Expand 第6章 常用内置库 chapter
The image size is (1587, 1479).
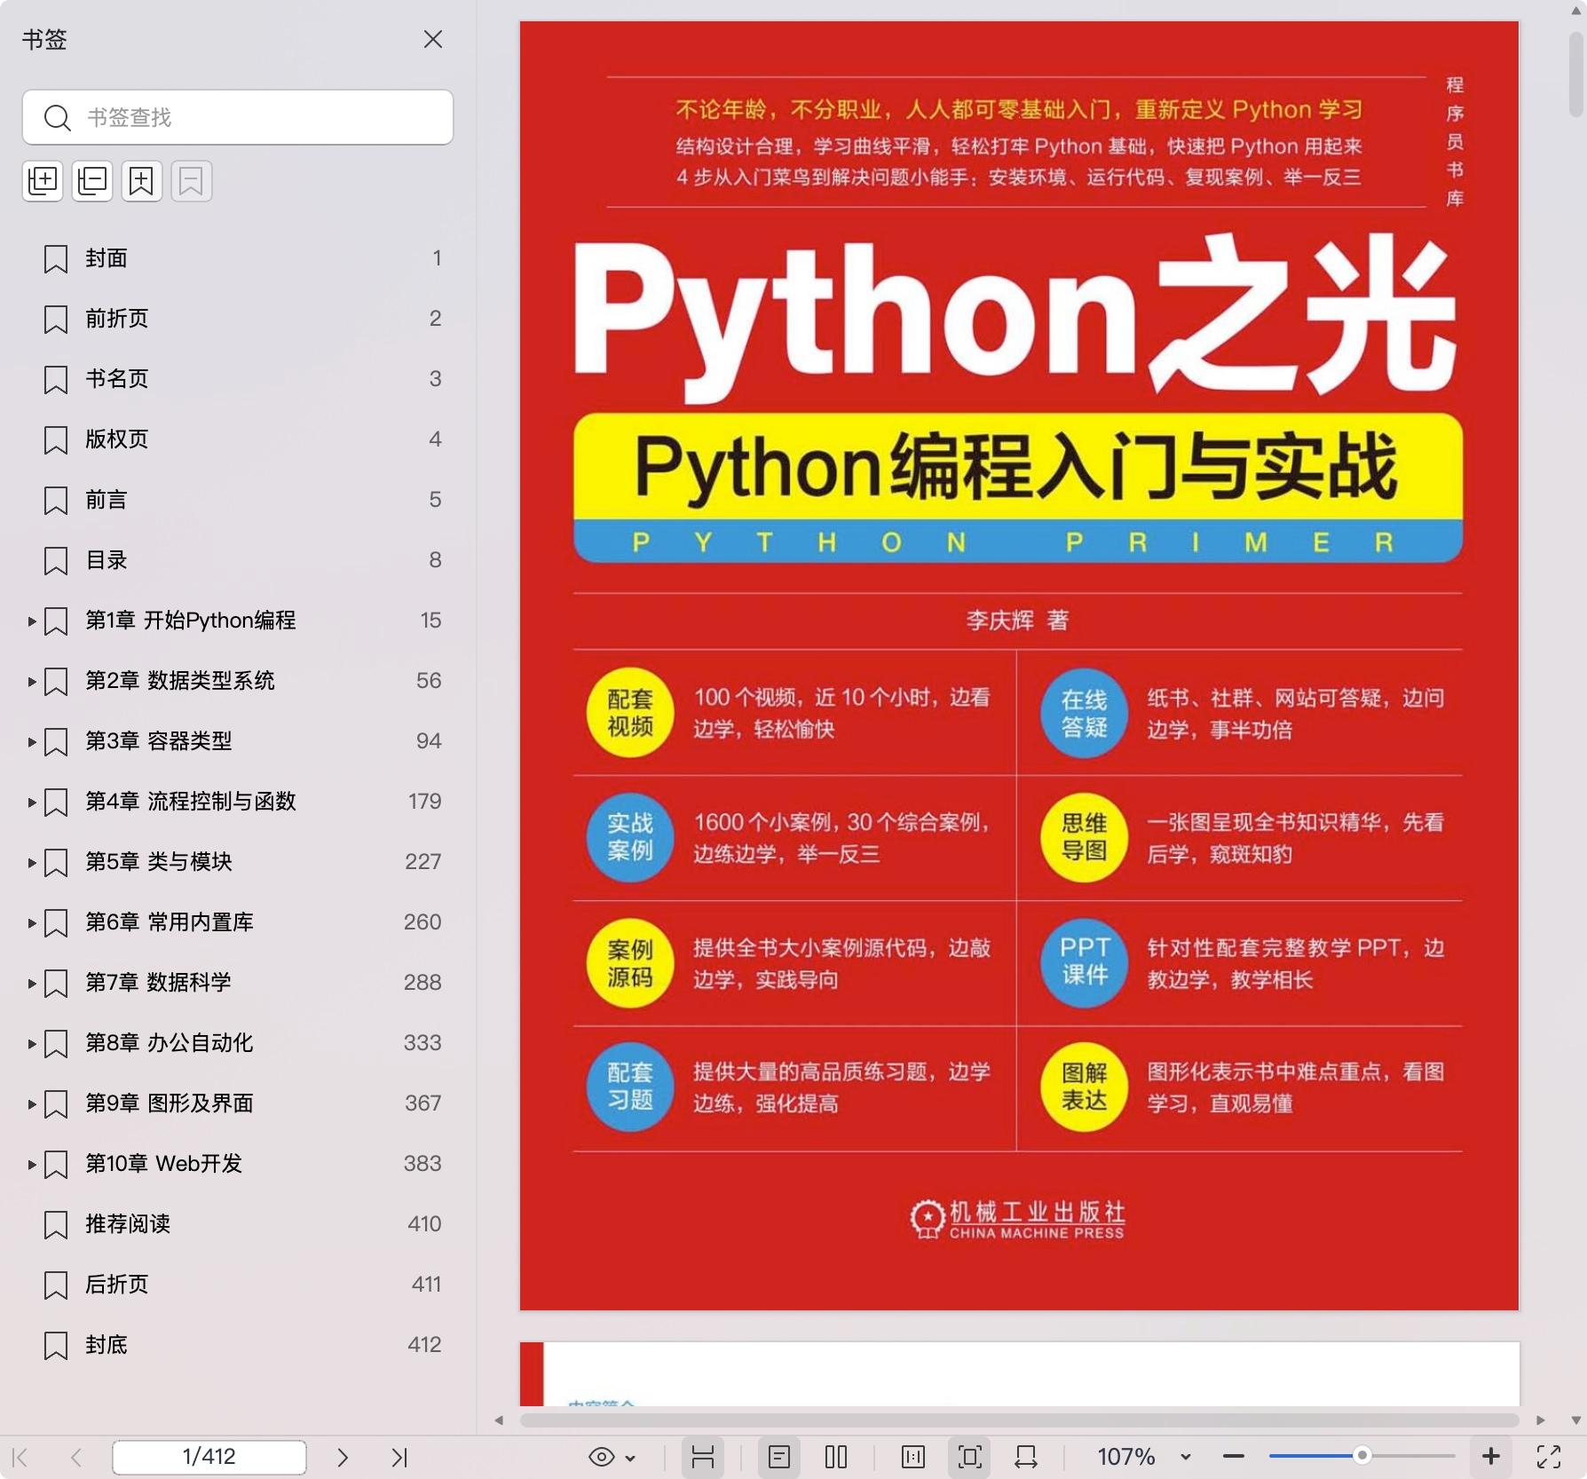point(32,923)
